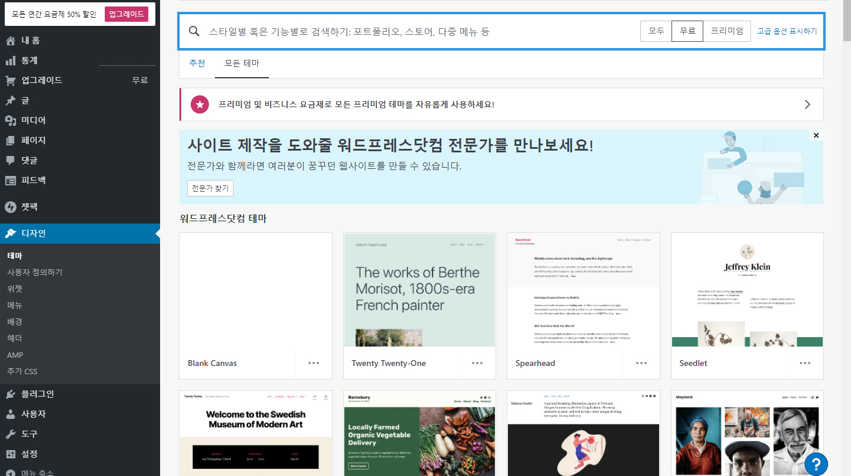Select the 무료 (Free) filter

[x=687, y=31]
